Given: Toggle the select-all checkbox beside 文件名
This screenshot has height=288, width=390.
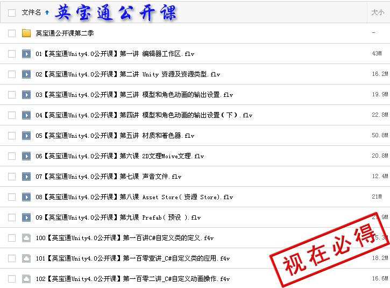Looking at the screenshot, I should click(x=12, y=13).
